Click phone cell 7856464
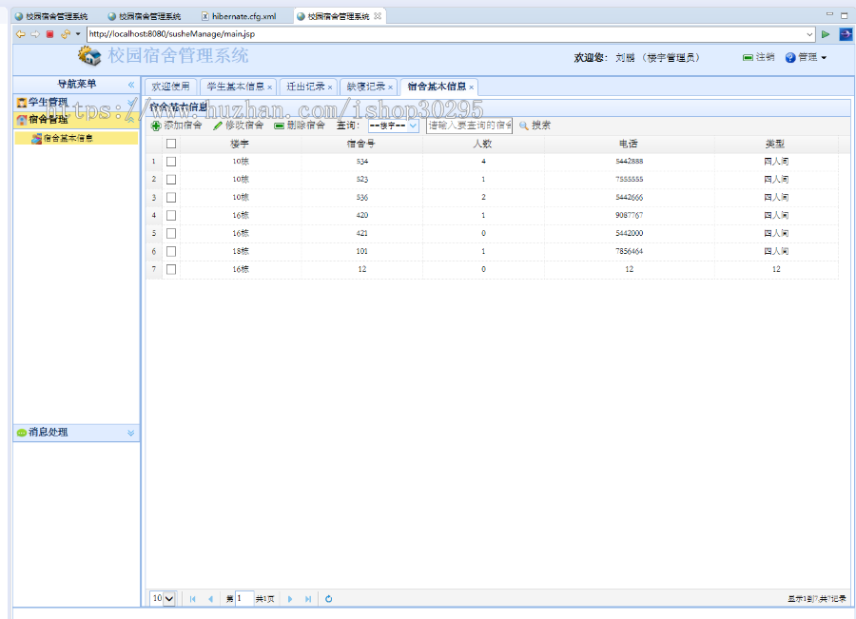 629,252
